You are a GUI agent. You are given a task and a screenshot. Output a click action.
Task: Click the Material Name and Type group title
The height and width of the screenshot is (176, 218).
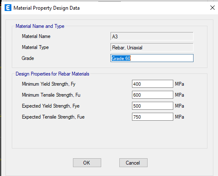coord(40,26)
